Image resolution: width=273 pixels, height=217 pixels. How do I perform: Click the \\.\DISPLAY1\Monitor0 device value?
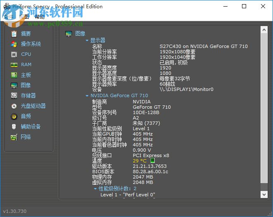coord(187,89)
